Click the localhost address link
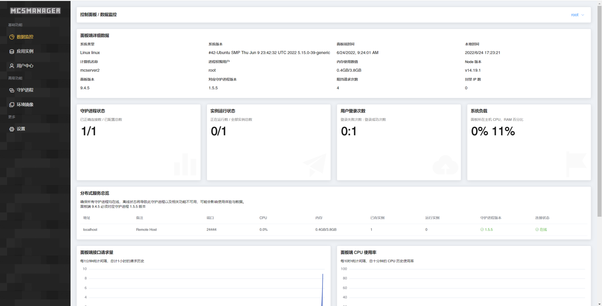This screenshot has width=602, height=306. pos(90,230)
